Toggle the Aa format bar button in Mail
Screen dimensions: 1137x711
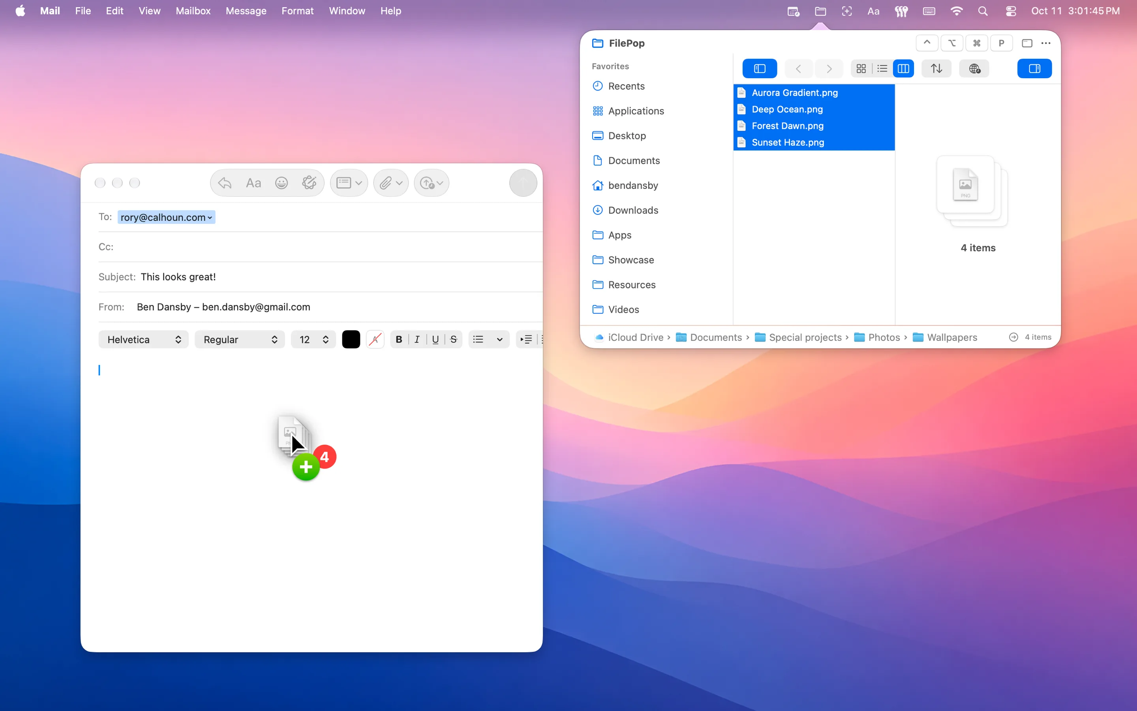point(253,183)
